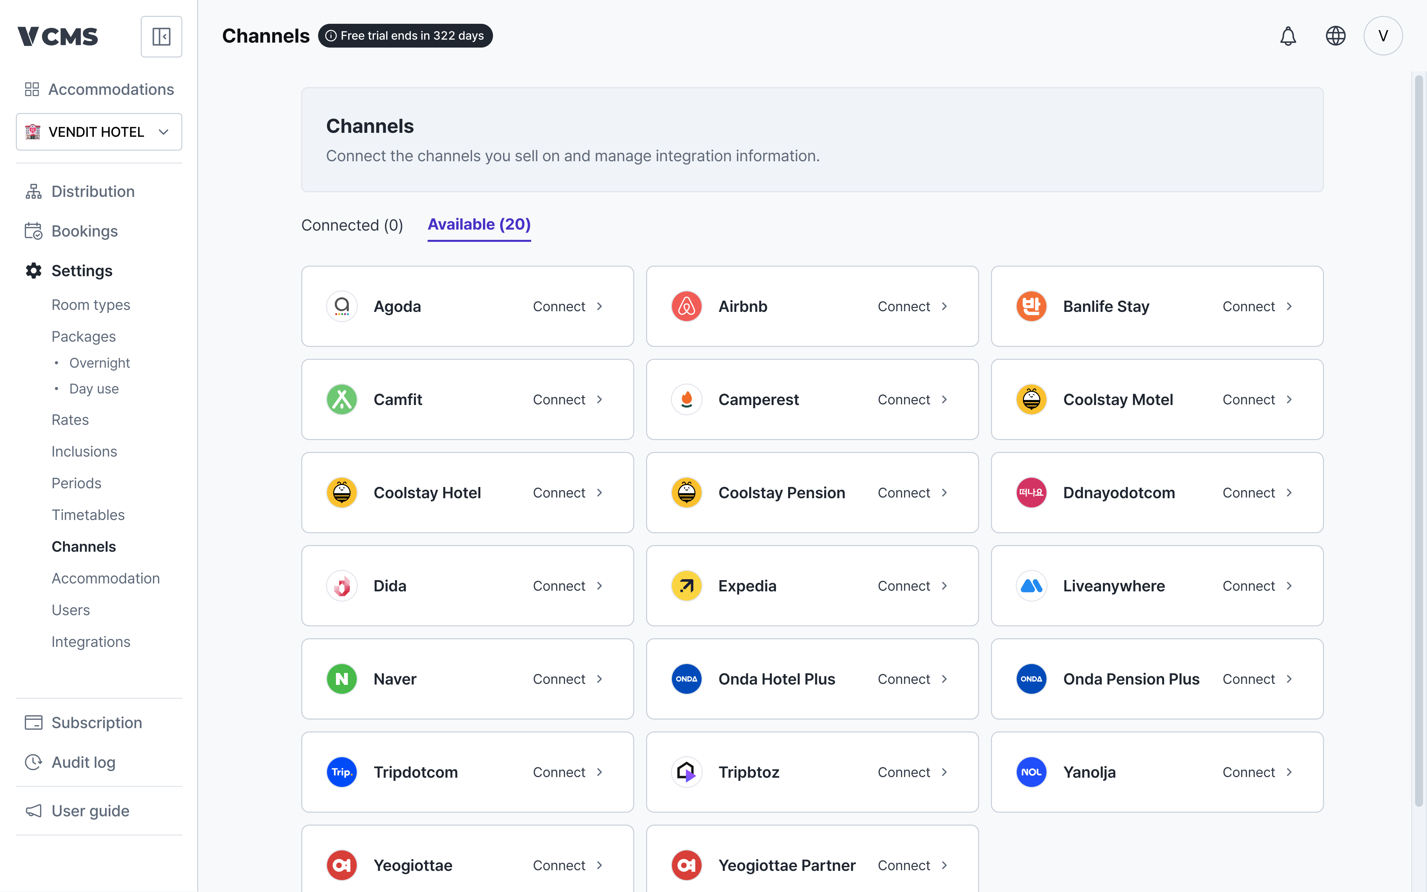Image resolution: width=1427 pixels, height=892 pixels.
Task: Click the Coolstay Pension bee logo
Action: point(686,493)
